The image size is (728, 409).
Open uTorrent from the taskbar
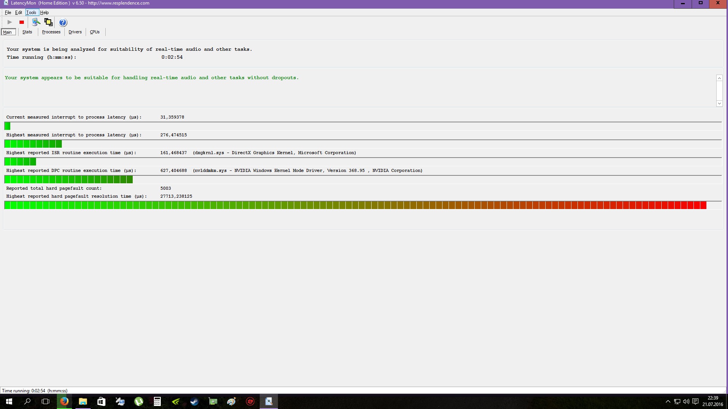click(138, 401)
